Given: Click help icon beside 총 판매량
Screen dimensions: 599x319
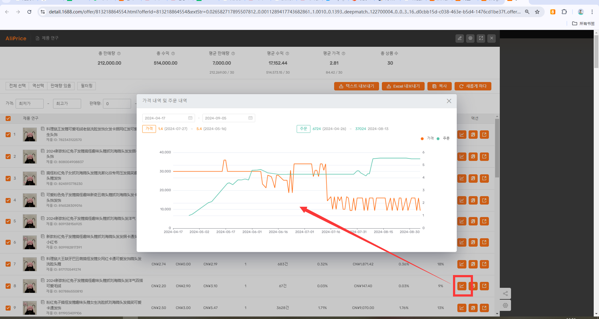Looking at the screenshot, I should click(119, 54).
